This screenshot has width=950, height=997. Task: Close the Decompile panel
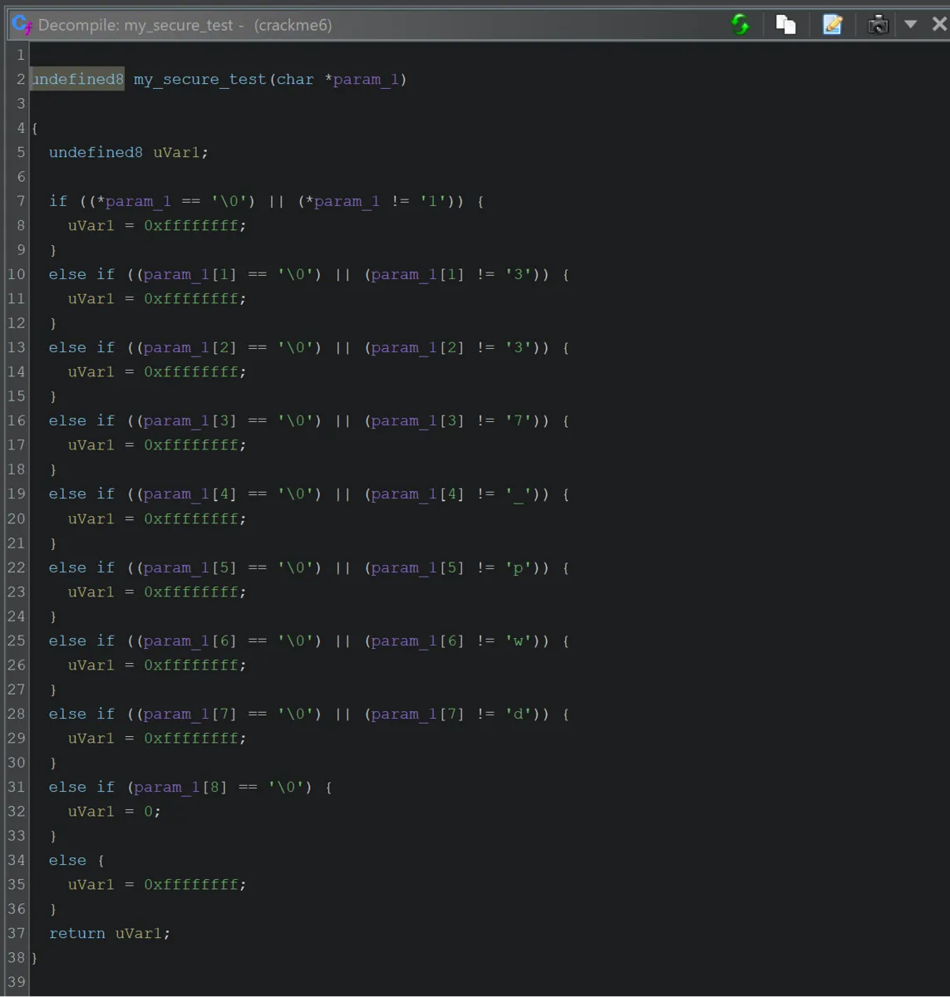coord(939,24)
